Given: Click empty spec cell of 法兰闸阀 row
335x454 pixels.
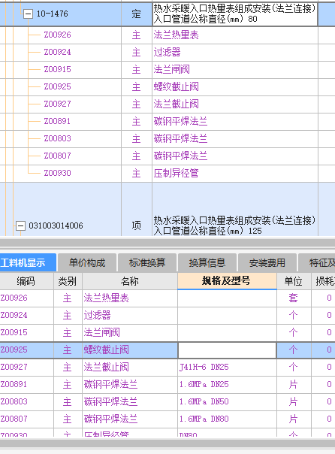Looking at the screenshot, I should click(x=227, y=332).
